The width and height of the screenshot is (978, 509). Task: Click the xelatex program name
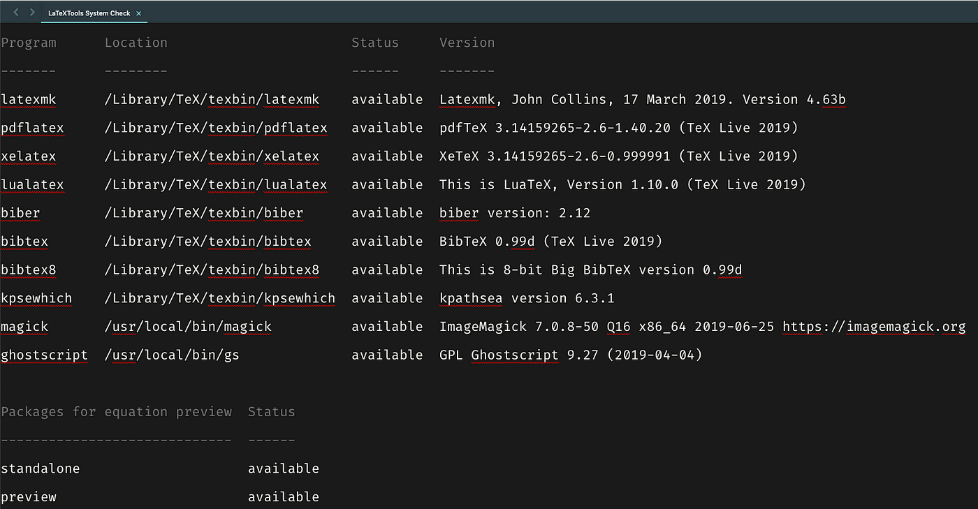click(x=29, y=156)
